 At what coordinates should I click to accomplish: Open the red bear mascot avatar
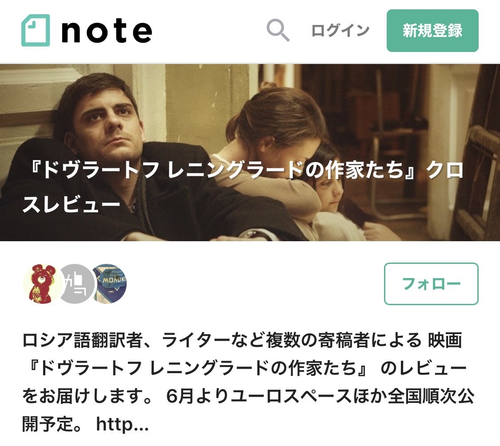(x=42, y=284)
